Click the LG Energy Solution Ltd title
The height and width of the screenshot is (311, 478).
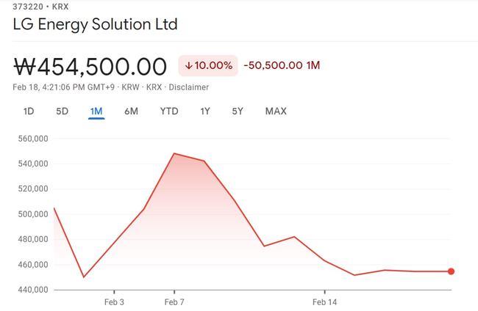pyautogui.click(x=95, y=24)
